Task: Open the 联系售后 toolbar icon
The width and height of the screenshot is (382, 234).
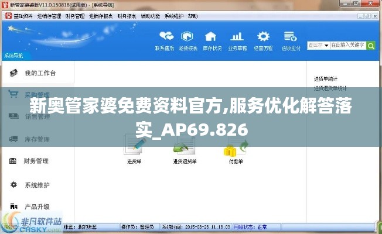Action: coord(165,41)
